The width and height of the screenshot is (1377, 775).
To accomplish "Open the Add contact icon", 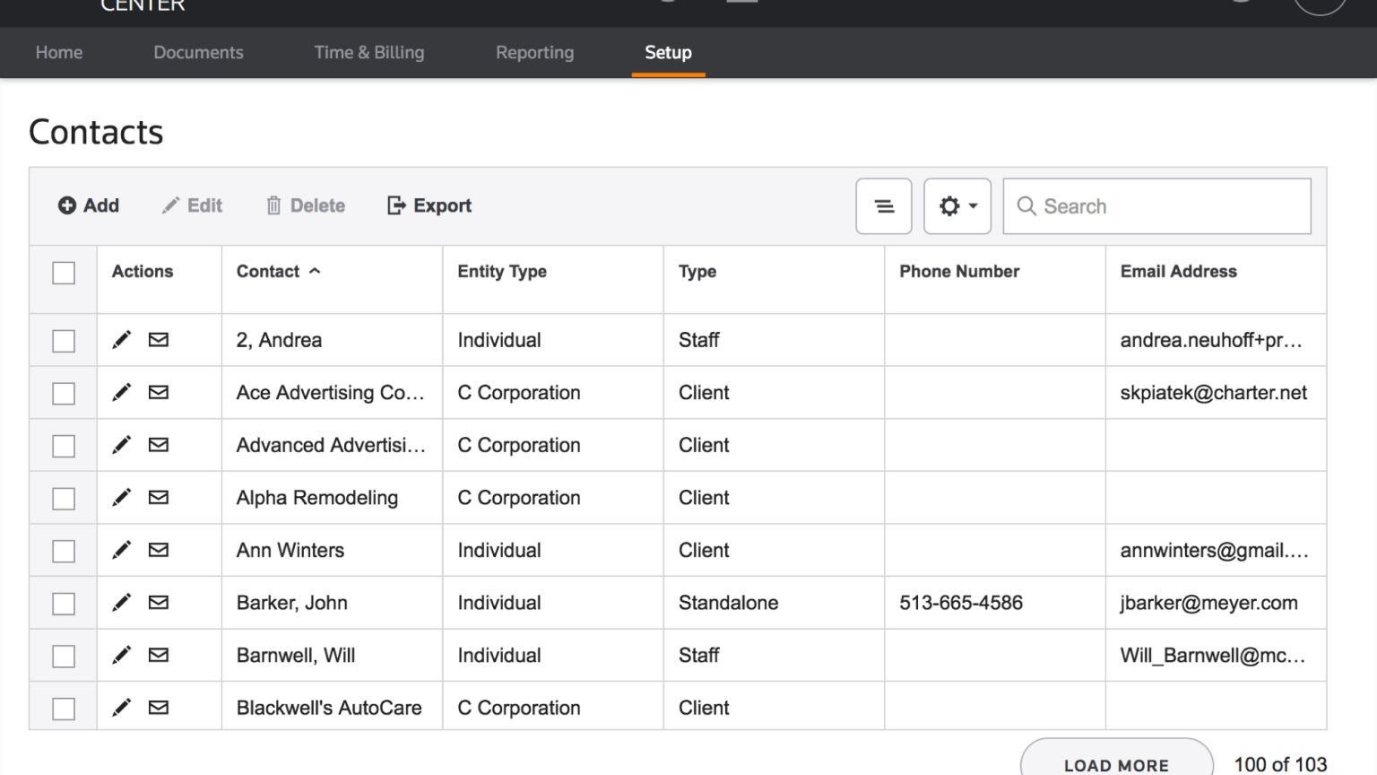I will (x=67, y=205).
